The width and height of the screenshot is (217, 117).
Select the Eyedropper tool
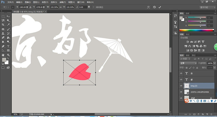tap(8, 25)
